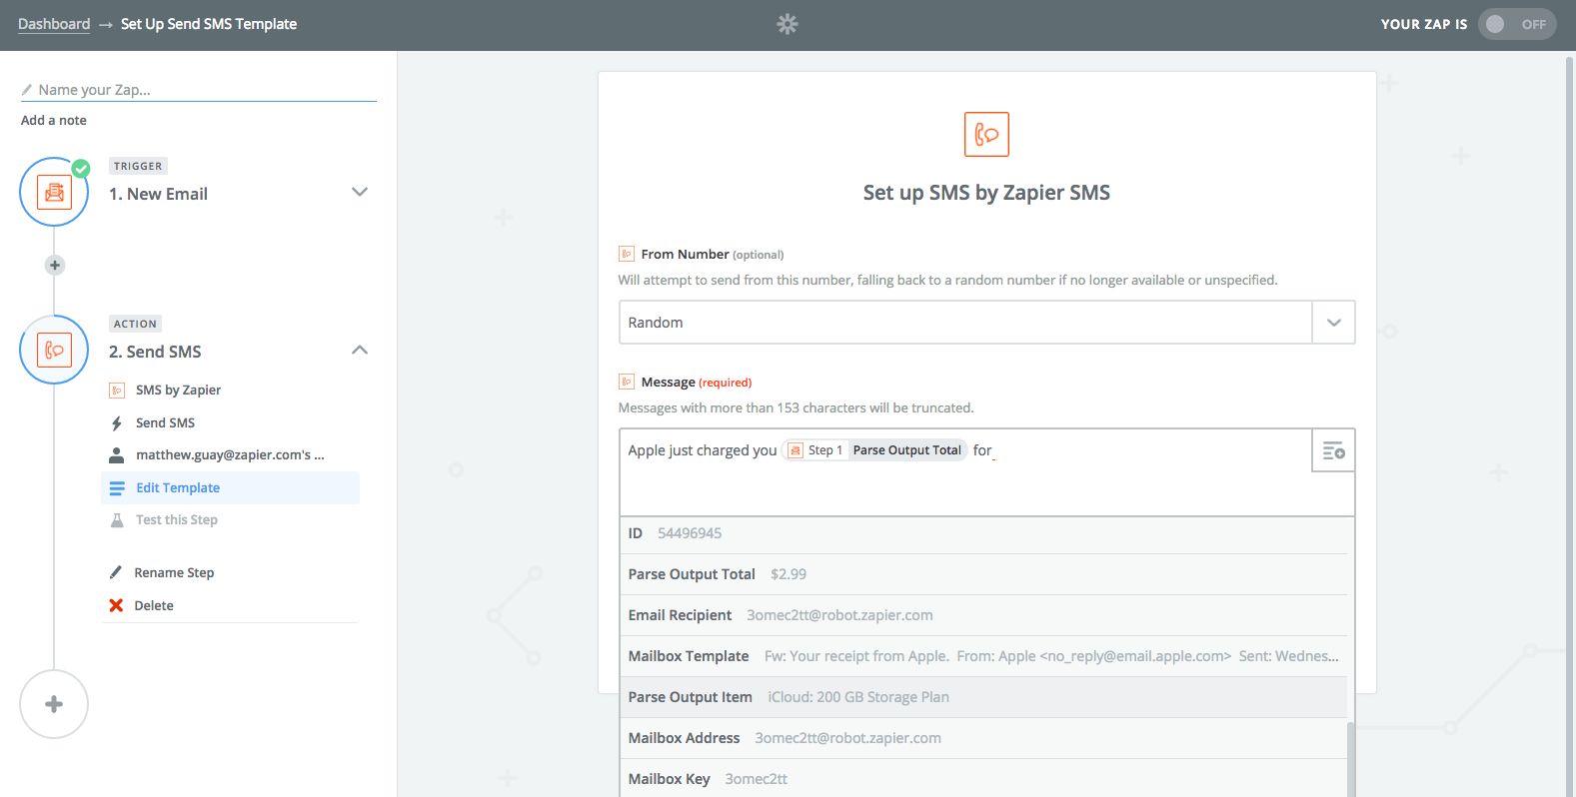The height and width of the screenshot is (797, 1576).
Task: Click the red X Delete icon
Action: [116, 605]
